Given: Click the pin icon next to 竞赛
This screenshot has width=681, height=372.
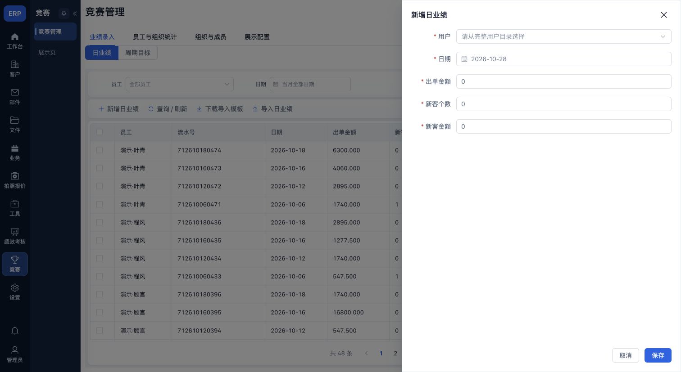Looking at the screenshot, I should [x=64, y=13].
